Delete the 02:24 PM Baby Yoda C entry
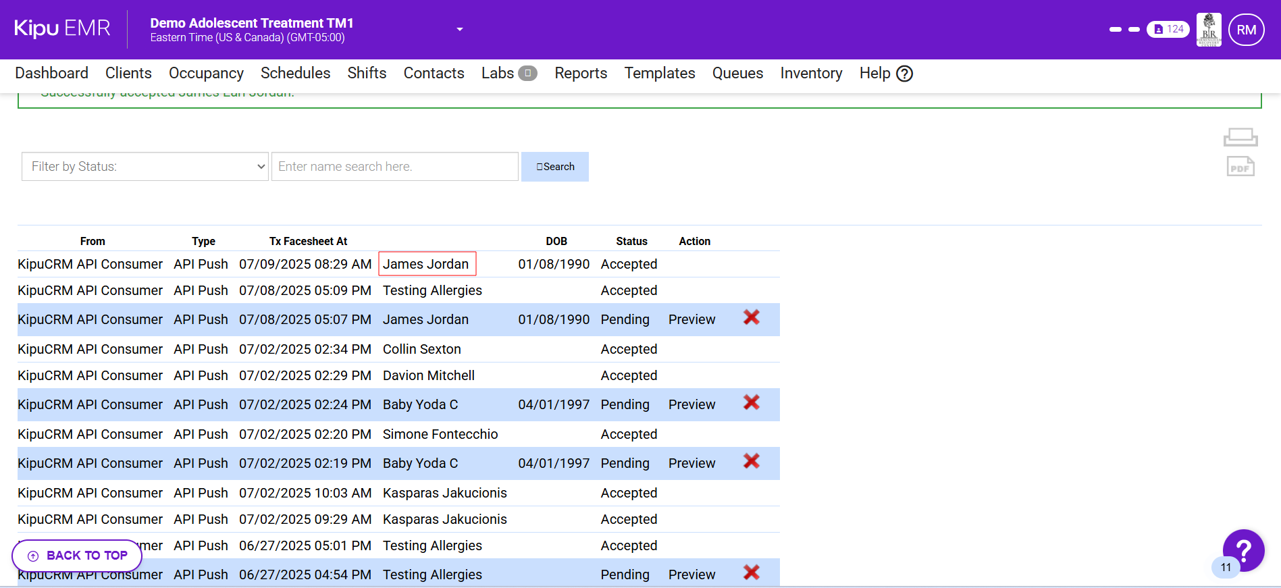Image resolution: width=1281 pixels, height=588 pixels. click(x=751, y=402)
